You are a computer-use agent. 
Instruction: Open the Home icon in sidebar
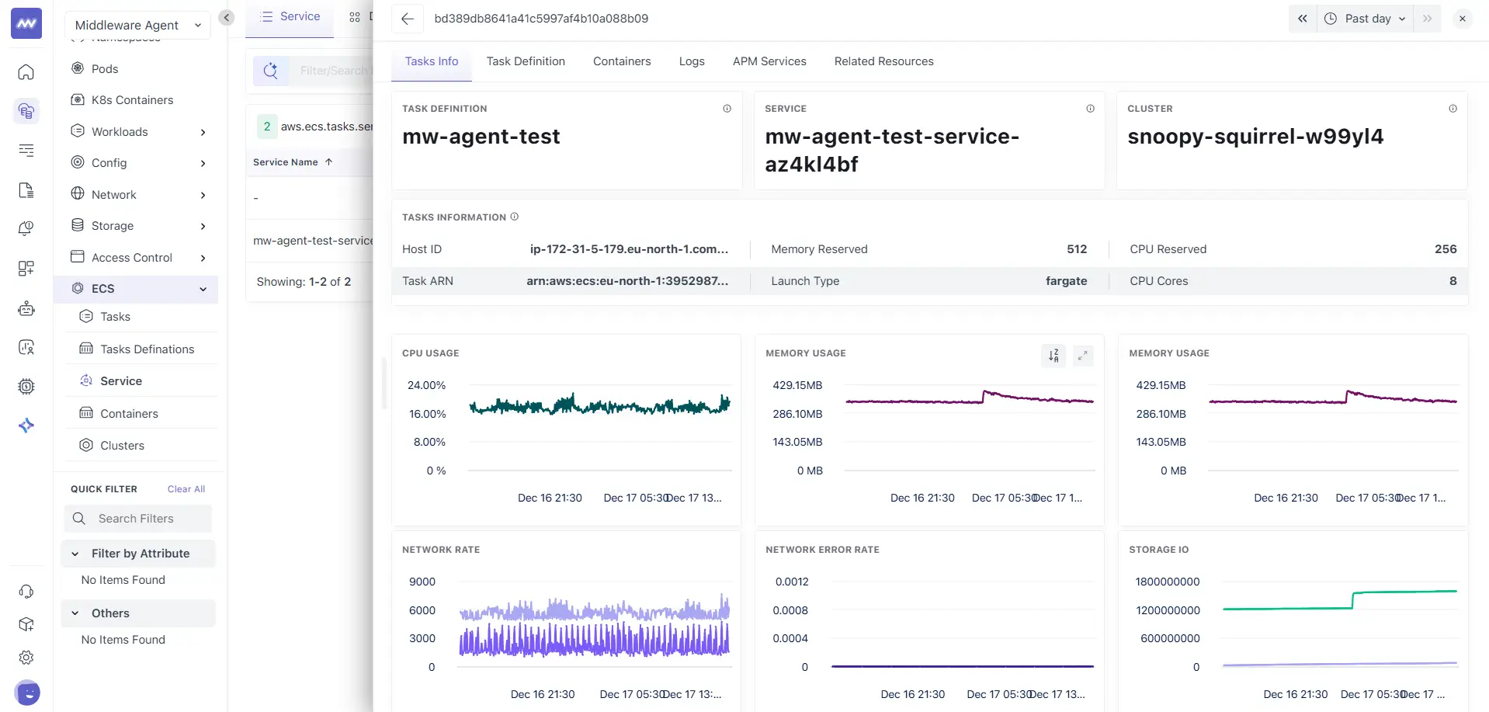pyautogui.click(x=26, y=72)
